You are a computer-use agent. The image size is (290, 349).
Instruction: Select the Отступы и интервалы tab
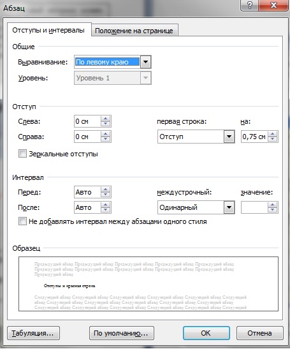pyautogui.click(x=48, y=30)
